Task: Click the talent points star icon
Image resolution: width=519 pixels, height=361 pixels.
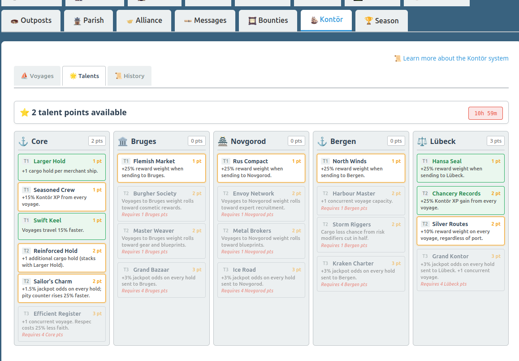Action: [x=25, y=113]
